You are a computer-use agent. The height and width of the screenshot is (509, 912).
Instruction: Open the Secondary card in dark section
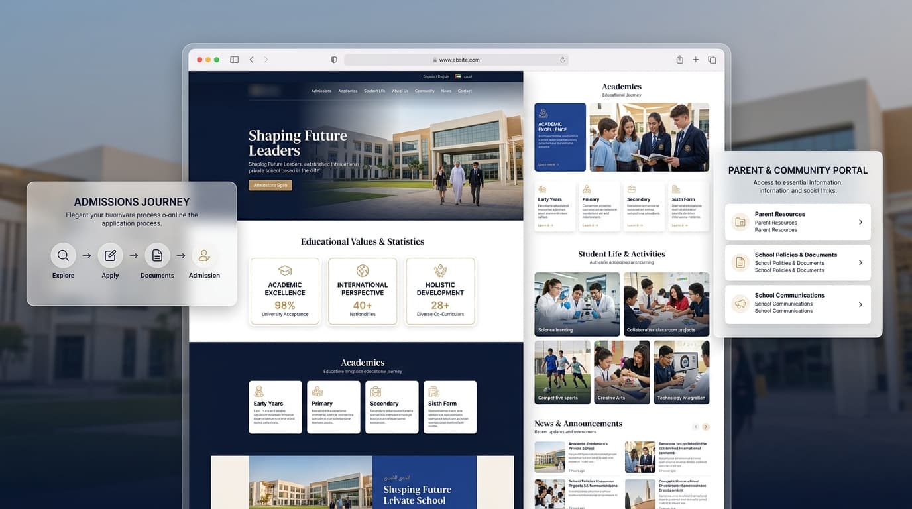(392, 407)
